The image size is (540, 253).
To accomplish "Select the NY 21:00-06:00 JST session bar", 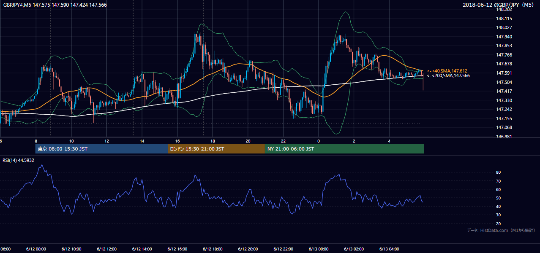I will (344, 149).
